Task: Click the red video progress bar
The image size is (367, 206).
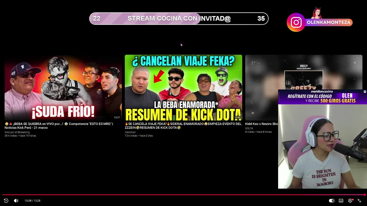Action: 183,195
